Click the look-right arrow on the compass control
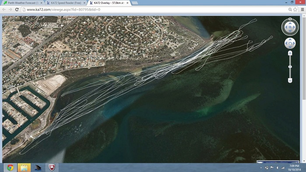The height and width of the screenshot is (172, 306). click(294, 27)
